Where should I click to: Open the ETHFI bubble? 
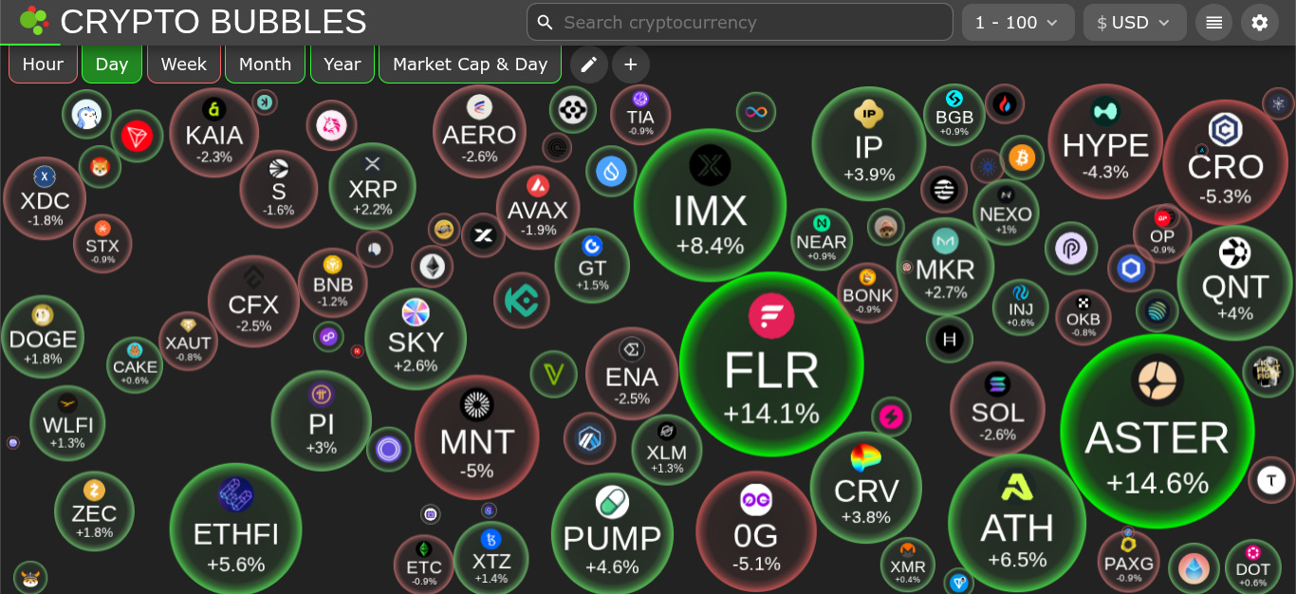(235, 529)
